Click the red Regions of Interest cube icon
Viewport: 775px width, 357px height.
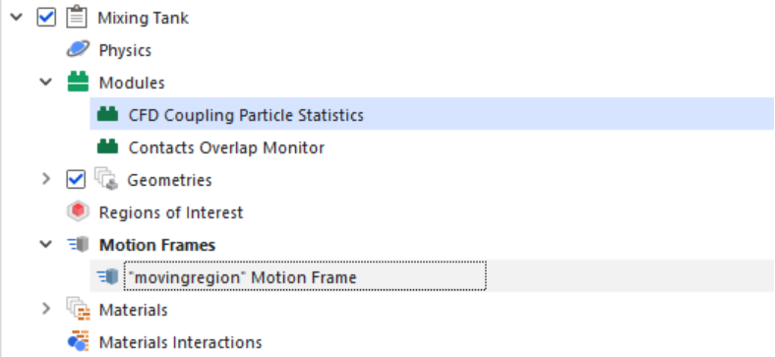pyautogui.click(x=78, y=212)
